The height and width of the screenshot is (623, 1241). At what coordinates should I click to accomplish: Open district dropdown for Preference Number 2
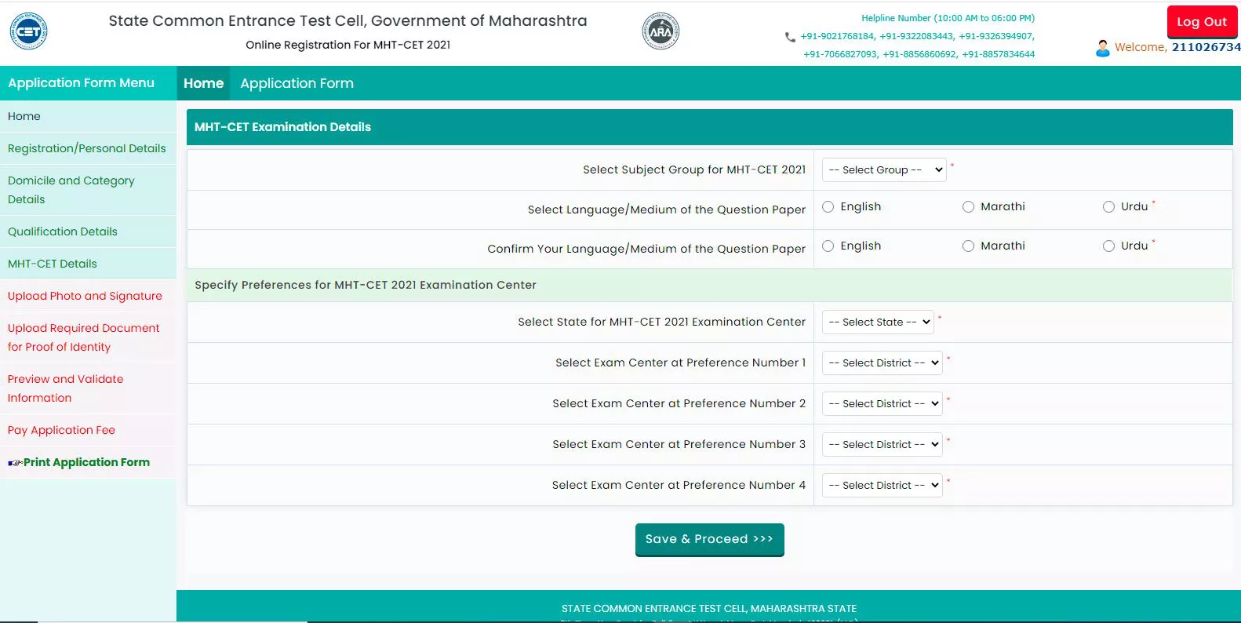pyautogui.click(x=883, y=403)
